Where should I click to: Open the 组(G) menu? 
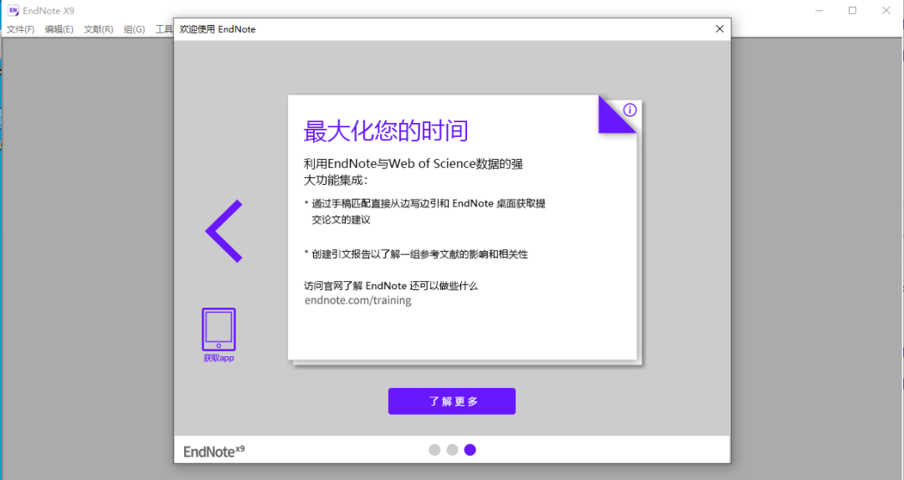click(x=134, y=29)
